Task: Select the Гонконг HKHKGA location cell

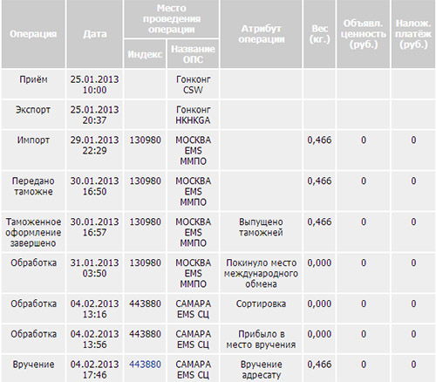Action: pos(193,114)
